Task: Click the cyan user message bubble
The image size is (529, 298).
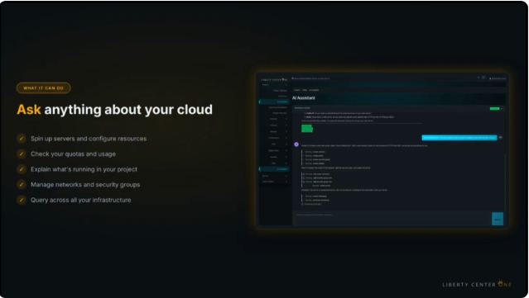Action: click(x=459, y=138)
